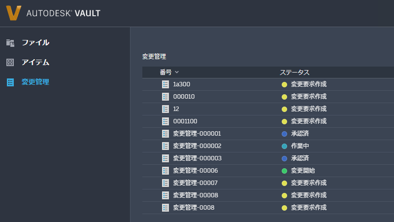Screen dimensions: 394x222
Task: Toggle sort arrow next to 番号 column
Action: (x=177, y=73)
